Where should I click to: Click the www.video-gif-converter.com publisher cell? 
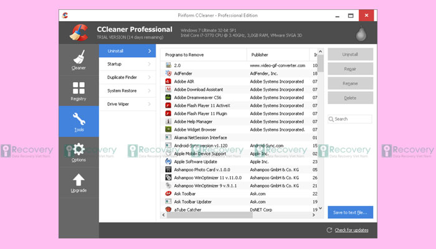coord(278,65)
